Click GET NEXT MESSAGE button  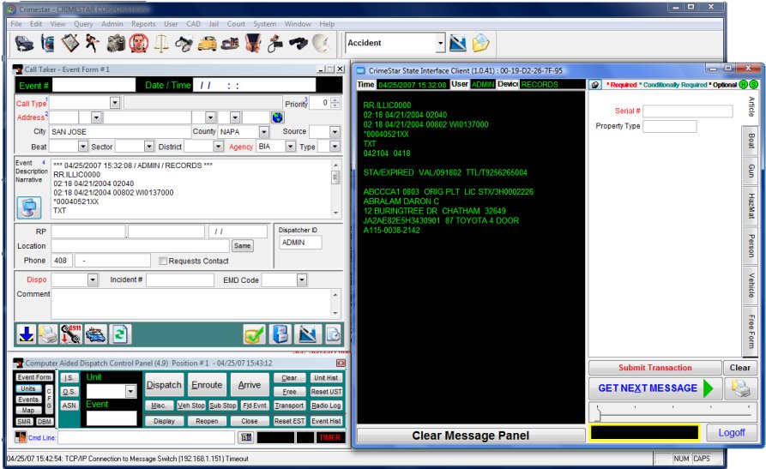click(x=655, y=388)
